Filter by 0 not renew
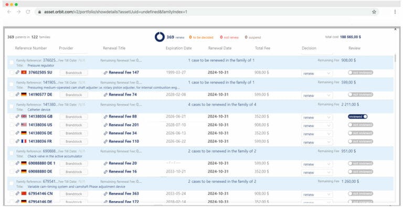 229,37
